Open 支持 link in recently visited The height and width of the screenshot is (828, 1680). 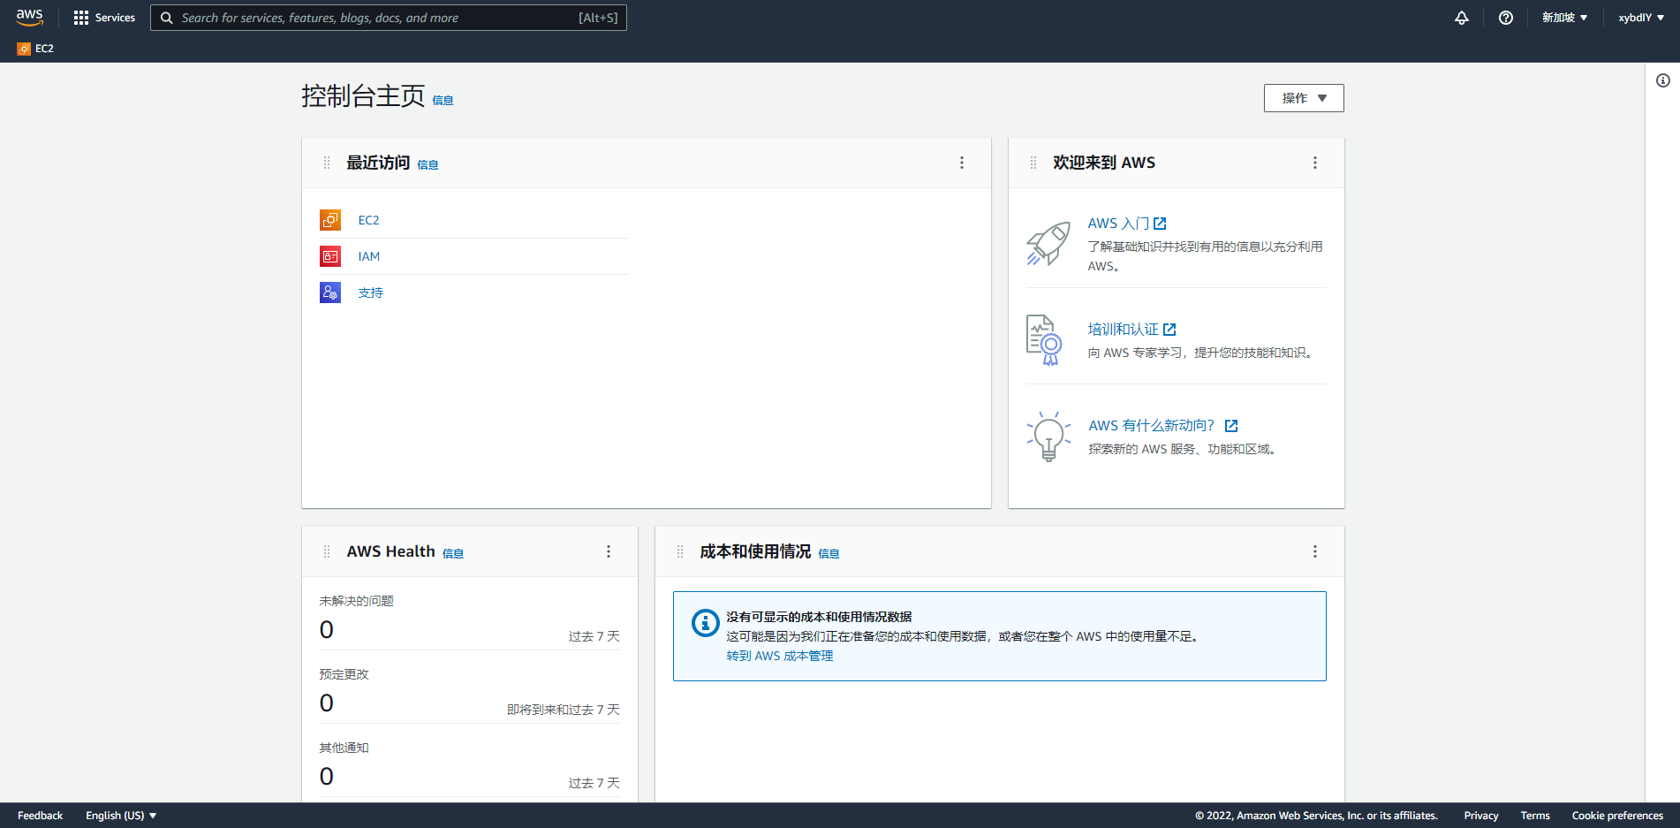370,292
